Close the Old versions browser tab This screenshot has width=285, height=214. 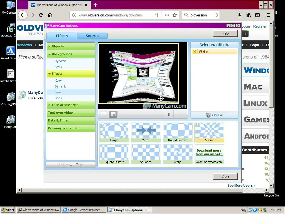[x=86, y=5]
